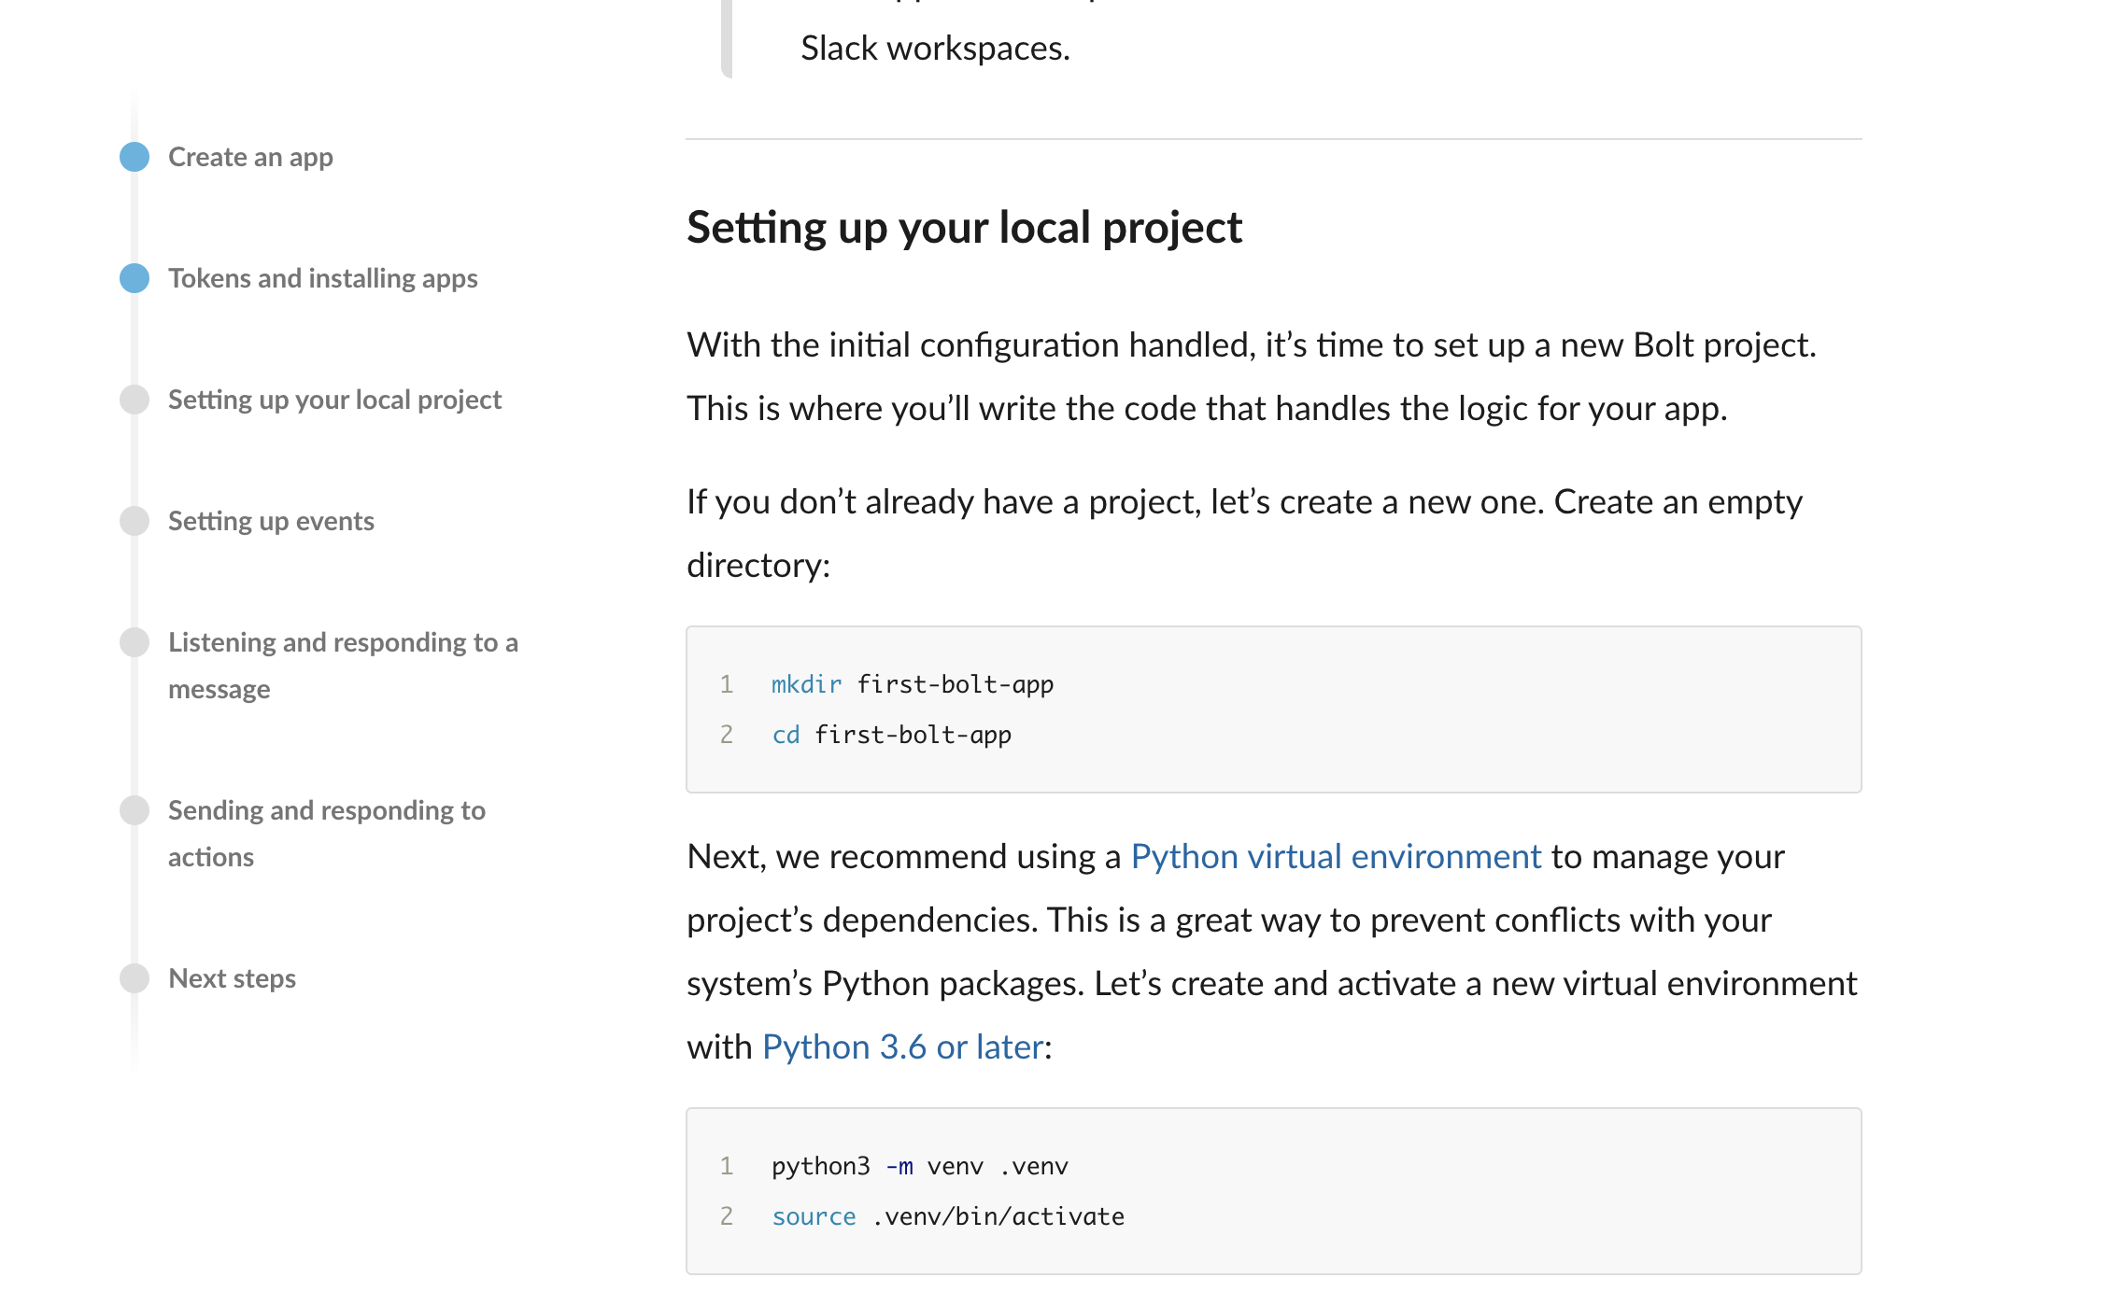Click the python3 -m venv .venv line
2124x1292 pixels.
[919, 1166]
